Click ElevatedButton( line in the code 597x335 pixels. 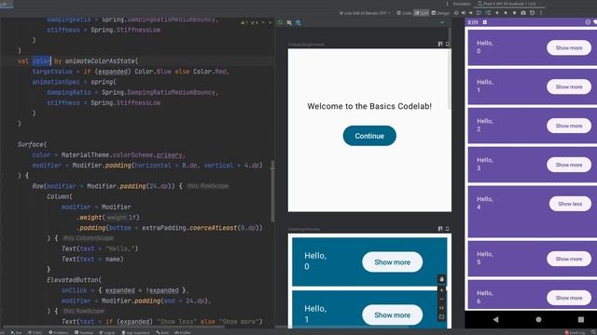(x=75, y=280)
